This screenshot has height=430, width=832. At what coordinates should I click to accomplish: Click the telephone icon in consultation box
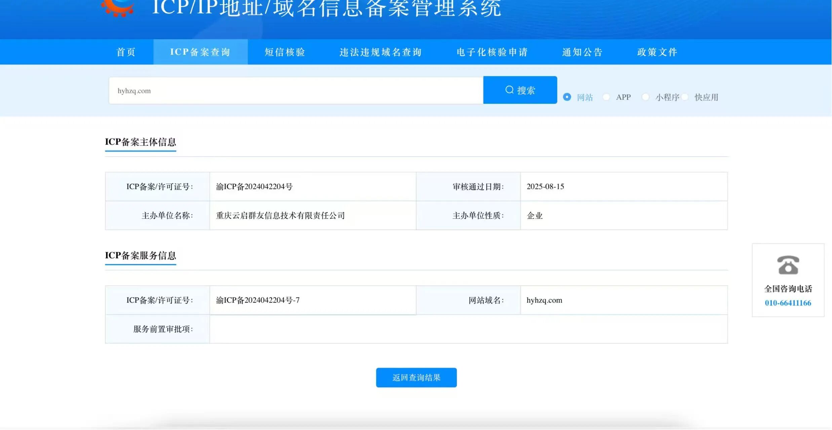point(788,265)
